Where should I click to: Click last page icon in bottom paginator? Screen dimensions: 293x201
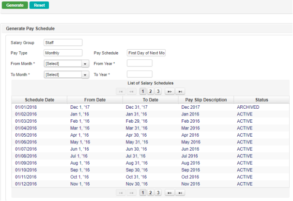pos(180,193)
